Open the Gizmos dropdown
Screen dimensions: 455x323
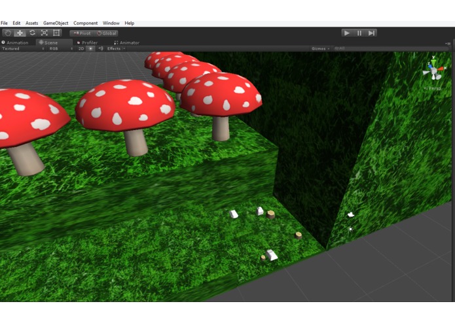pos(320,48)
